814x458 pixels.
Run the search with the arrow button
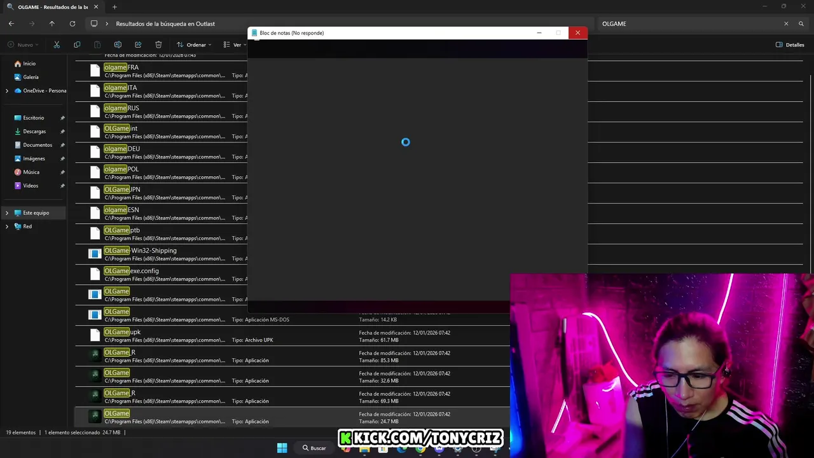coord(801,24)
